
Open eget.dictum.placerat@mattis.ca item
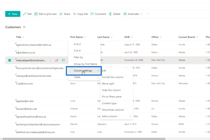34,45
